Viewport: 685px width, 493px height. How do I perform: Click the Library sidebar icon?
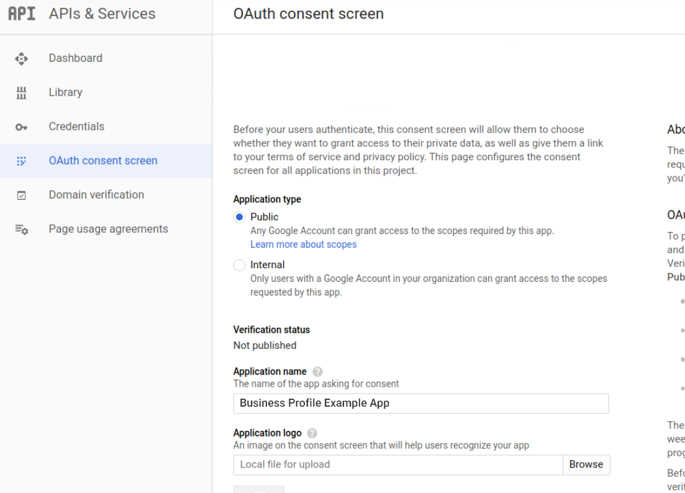(x=21, y=92)
